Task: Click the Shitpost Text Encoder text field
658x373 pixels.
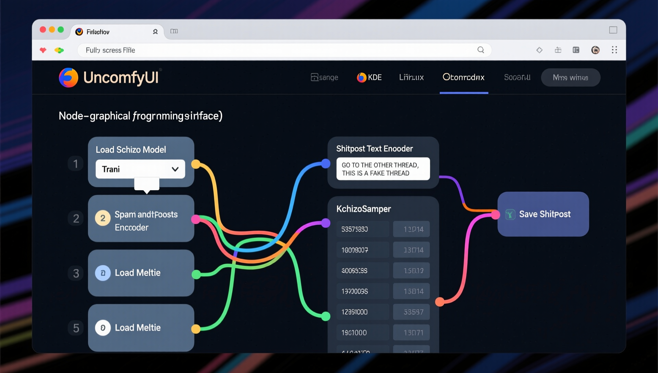Action: click(x=383, y=169)
